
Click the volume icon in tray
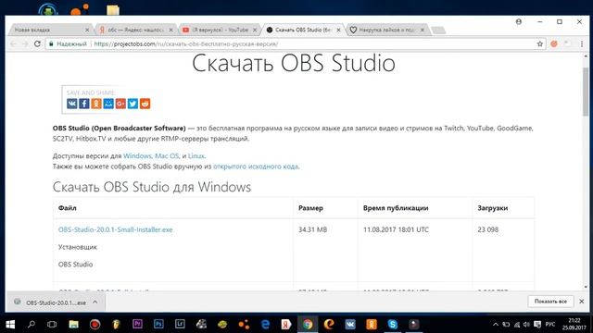click(526, 325)
